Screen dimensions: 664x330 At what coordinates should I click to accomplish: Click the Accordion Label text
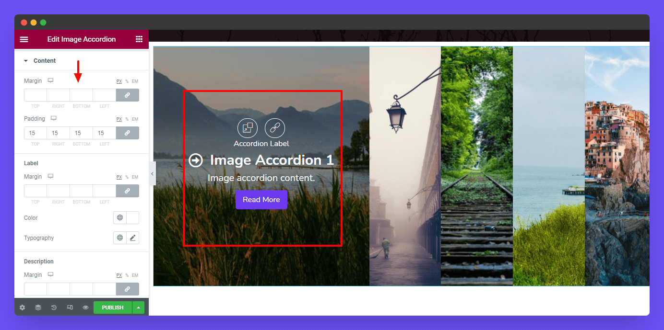click(261, 144)
